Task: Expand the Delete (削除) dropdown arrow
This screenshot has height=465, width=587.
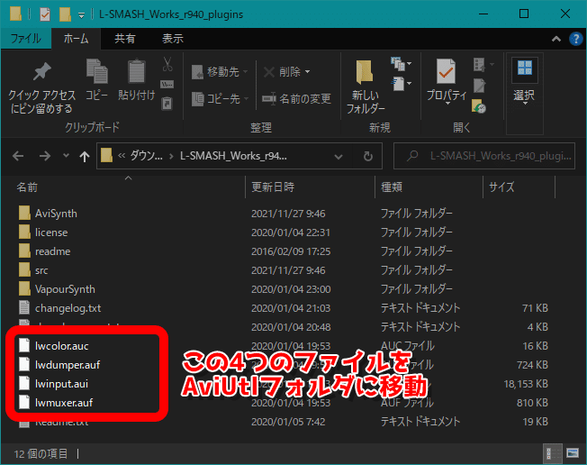Action: pyautogui.click(x=308, y=71)
